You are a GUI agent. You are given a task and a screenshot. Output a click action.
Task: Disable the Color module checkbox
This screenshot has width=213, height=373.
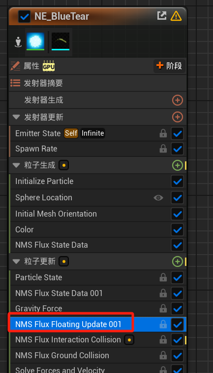coord(178,230)
